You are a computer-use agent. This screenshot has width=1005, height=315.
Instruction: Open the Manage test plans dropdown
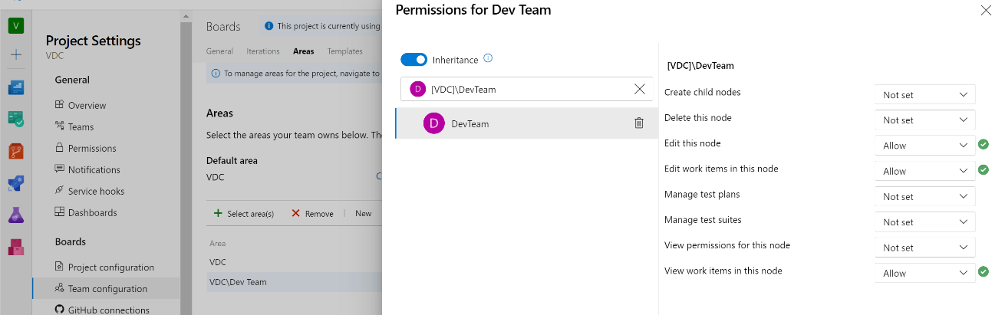[924, 197]
